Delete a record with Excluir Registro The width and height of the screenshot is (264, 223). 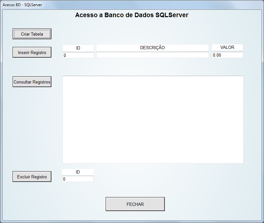tap(32, 177)
